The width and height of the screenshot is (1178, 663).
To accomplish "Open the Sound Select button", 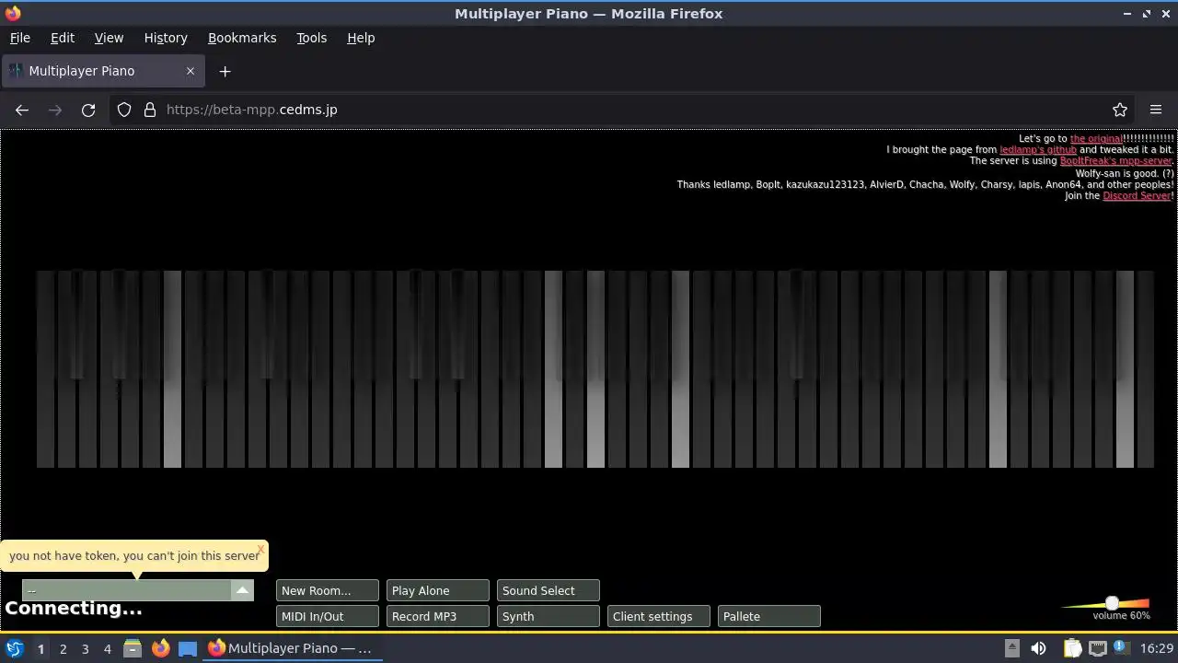I will [x=549, y=590].
